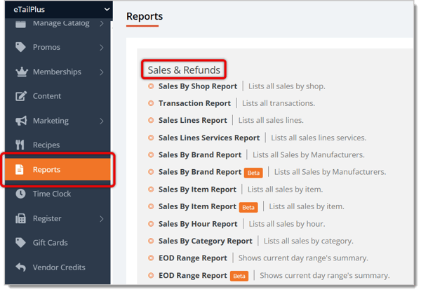This screenshot has width=421, height=292.
Task: Click bullet icon beside Sales By Hour Report
Action: point(151,224)
